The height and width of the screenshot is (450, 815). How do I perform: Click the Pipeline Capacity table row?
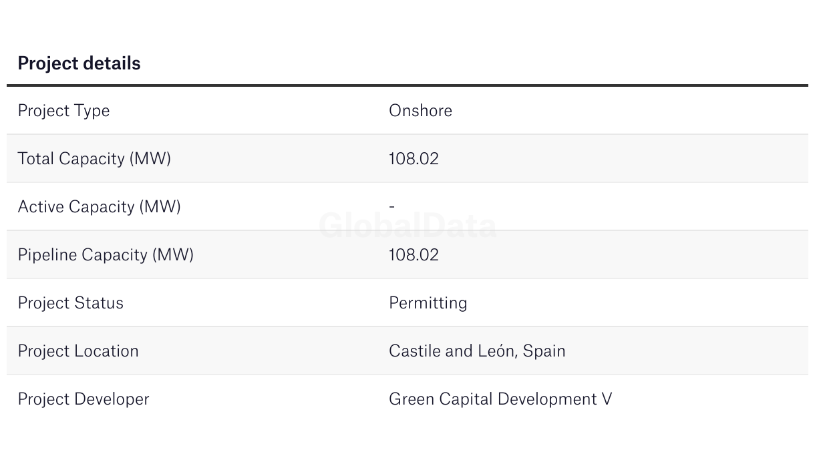coord(407,254)
